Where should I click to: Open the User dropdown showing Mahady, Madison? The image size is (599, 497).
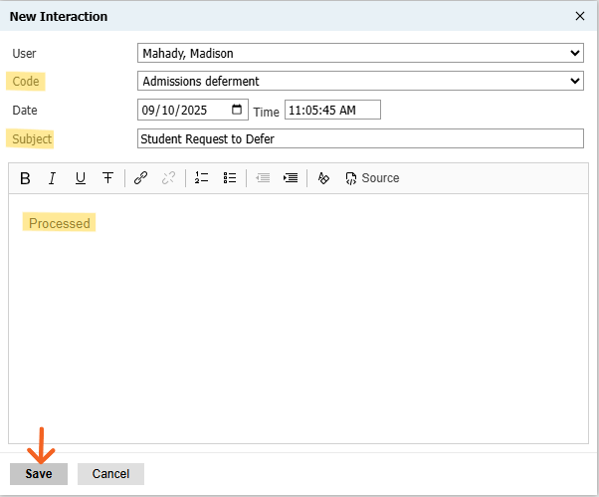pyautogui.click(x=359, y=53)
